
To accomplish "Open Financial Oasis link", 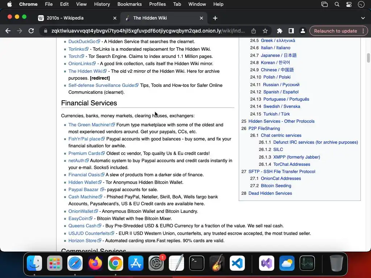I will [84, 175].
